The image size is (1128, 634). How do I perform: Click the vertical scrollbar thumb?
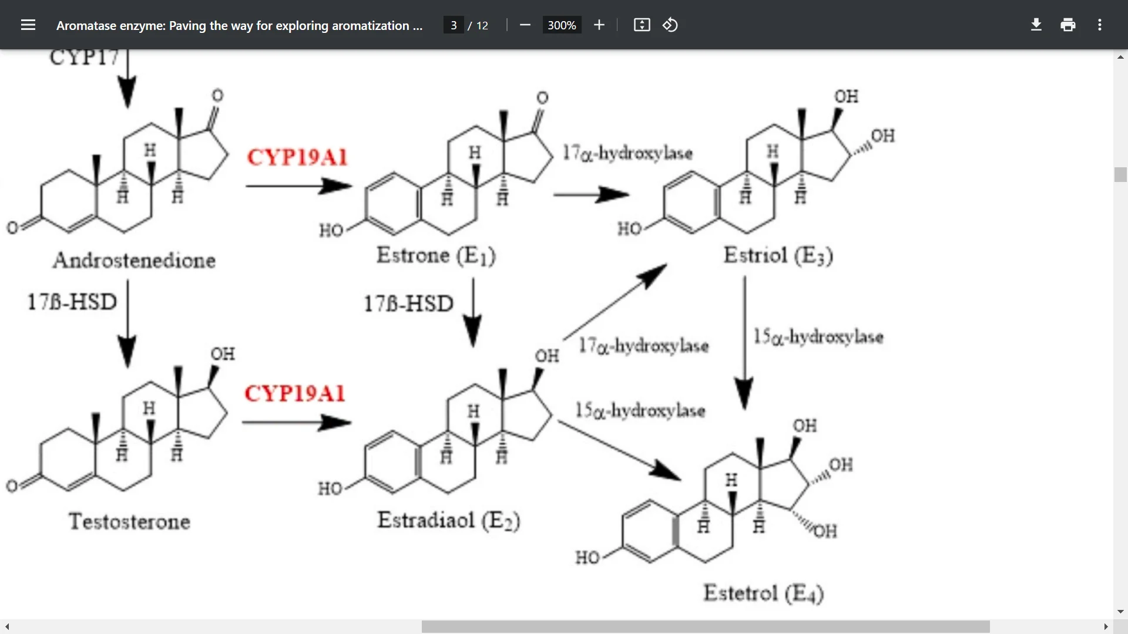[1120, 174]
